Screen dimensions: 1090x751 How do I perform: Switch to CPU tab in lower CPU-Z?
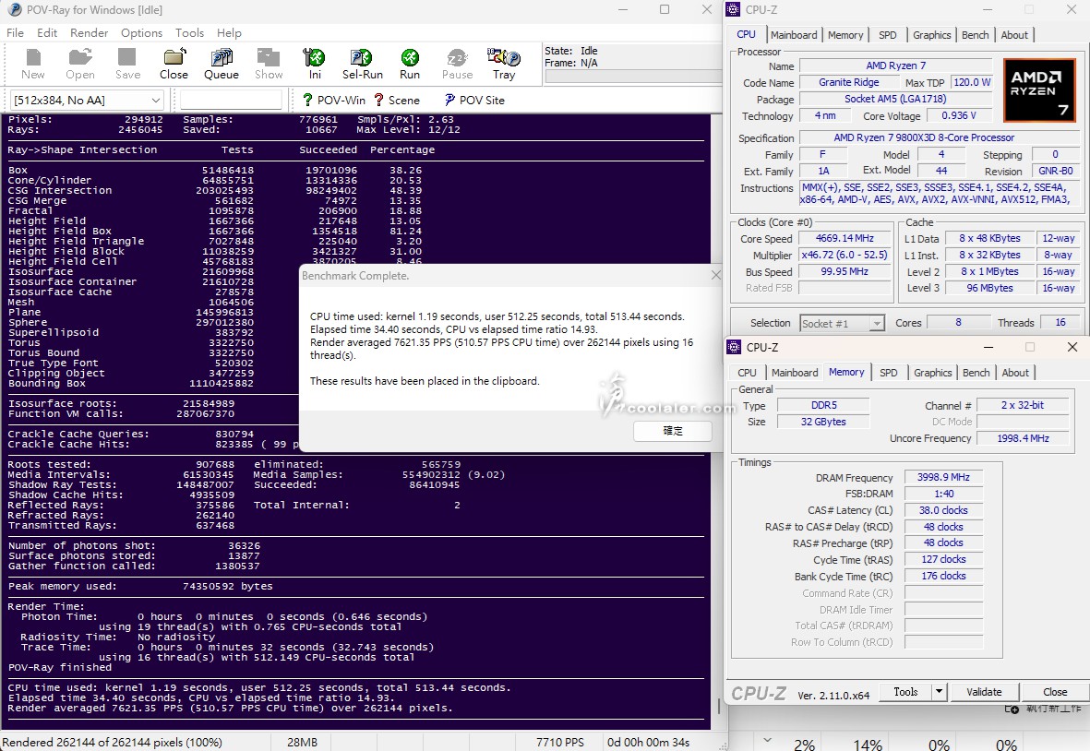tap(748, 373)
